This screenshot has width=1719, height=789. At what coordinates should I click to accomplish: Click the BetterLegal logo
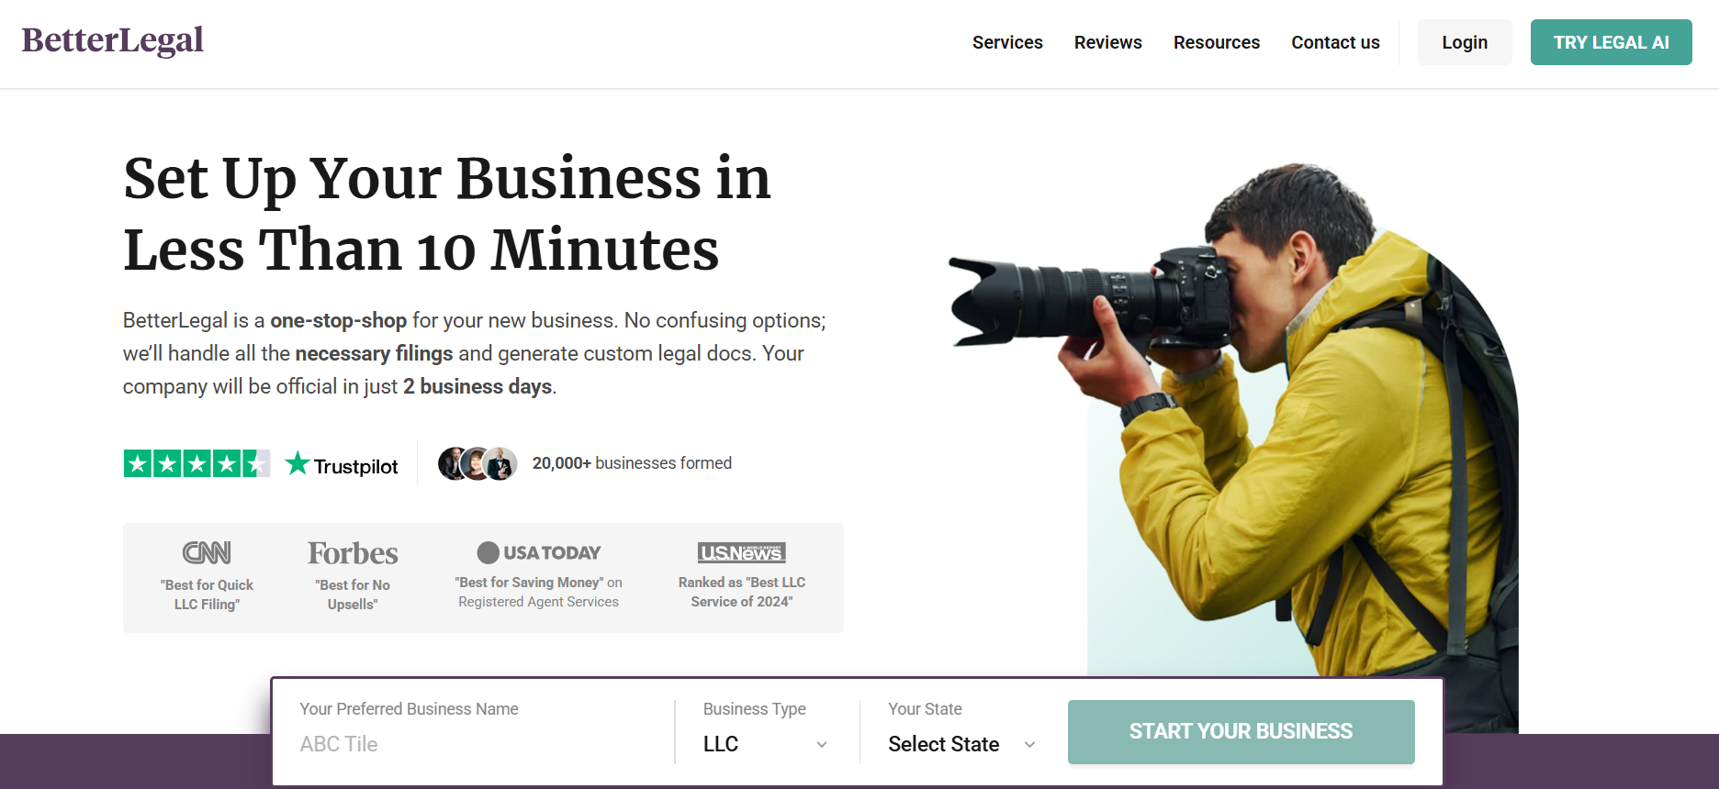(x=113, y=41)
